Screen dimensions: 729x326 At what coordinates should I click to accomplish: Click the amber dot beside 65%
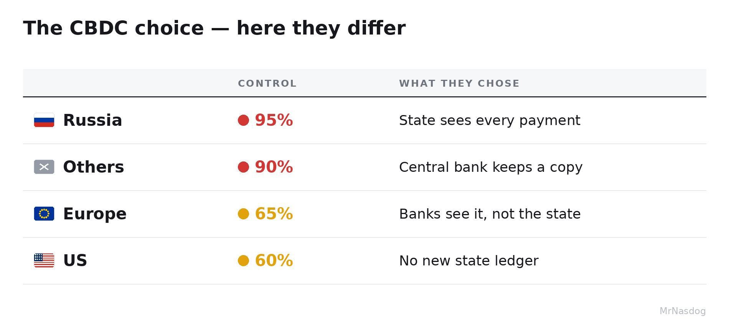pos(243,214)
